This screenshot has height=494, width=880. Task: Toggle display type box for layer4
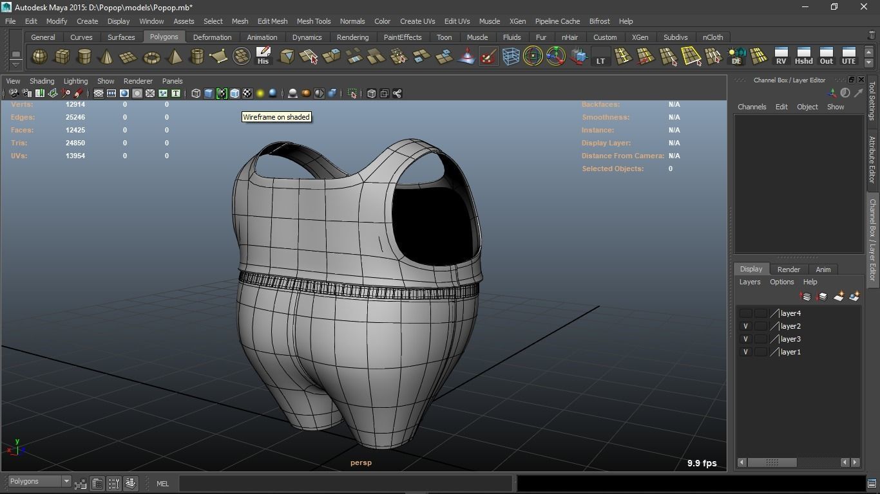coord(761,313)
